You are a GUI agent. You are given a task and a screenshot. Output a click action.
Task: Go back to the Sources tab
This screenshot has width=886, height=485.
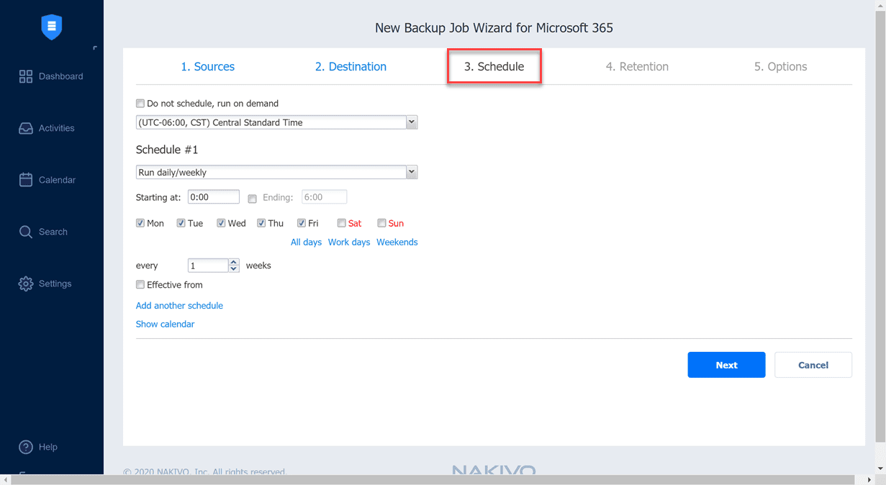207,66
